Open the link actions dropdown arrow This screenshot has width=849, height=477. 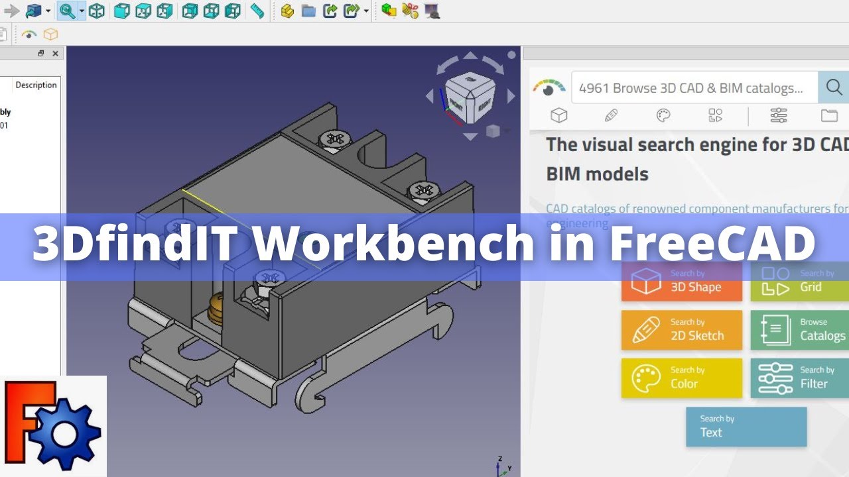(x=366, y=11)
